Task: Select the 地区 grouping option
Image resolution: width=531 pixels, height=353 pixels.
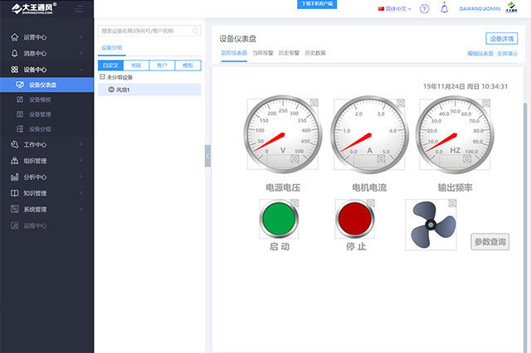Action: (136, 65)
